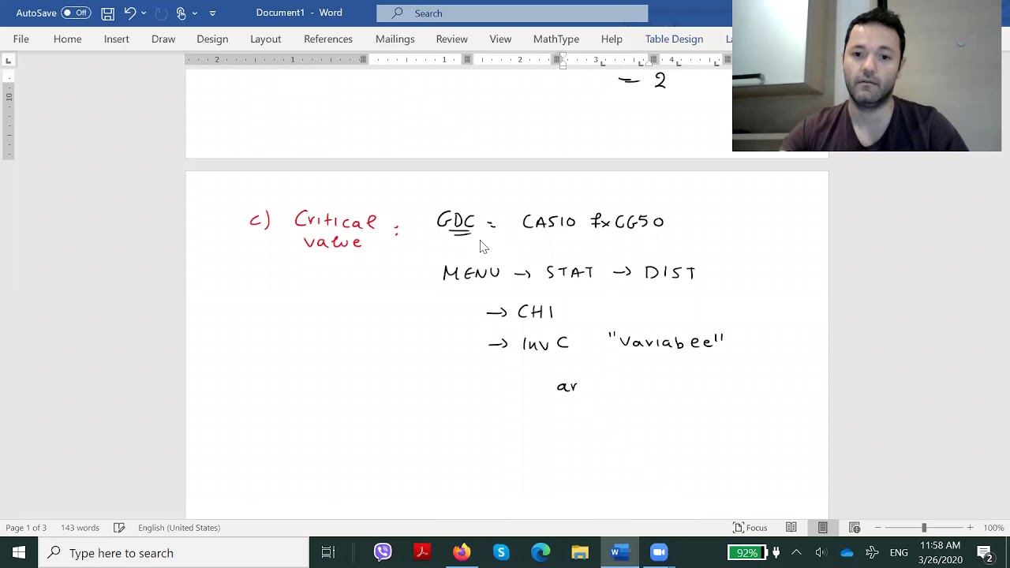Screen dimensions: 1010x568
Task: Click the Save icon in title bar
Action: (x=107, y=13)
